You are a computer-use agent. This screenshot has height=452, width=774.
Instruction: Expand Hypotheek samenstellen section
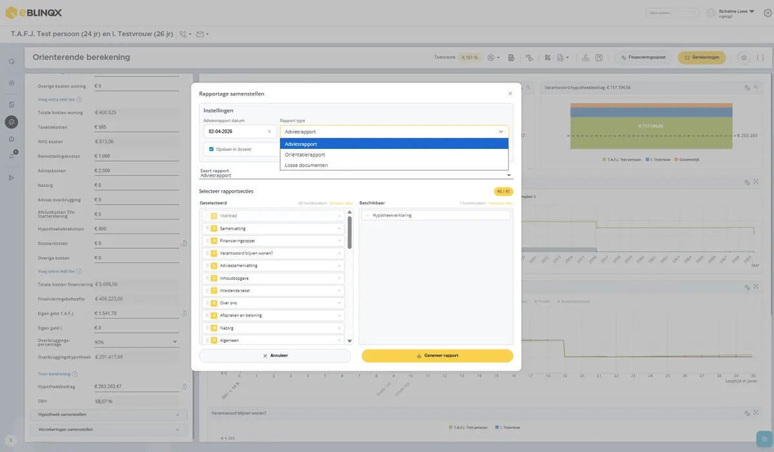tap(108, 415)
